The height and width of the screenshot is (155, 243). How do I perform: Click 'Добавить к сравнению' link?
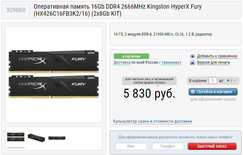coord(217,56)
